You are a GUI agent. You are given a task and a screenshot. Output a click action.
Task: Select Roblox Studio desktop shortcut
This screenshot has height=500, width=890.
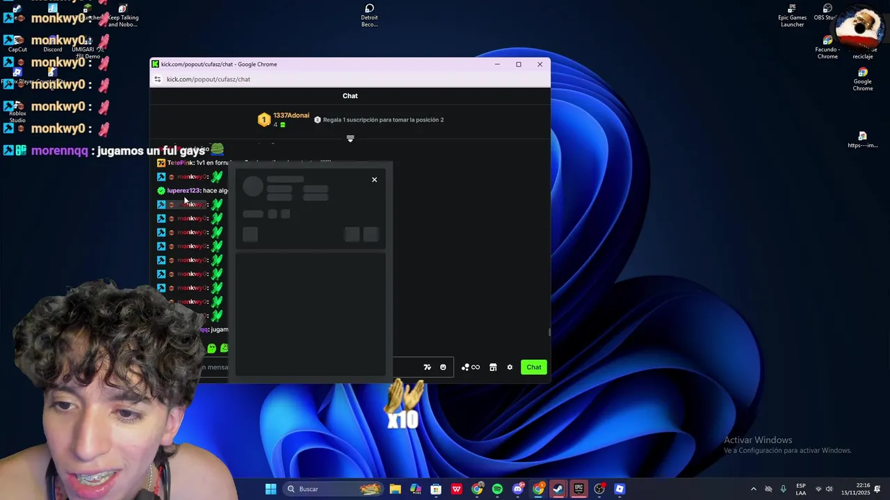tap(17, 111)
